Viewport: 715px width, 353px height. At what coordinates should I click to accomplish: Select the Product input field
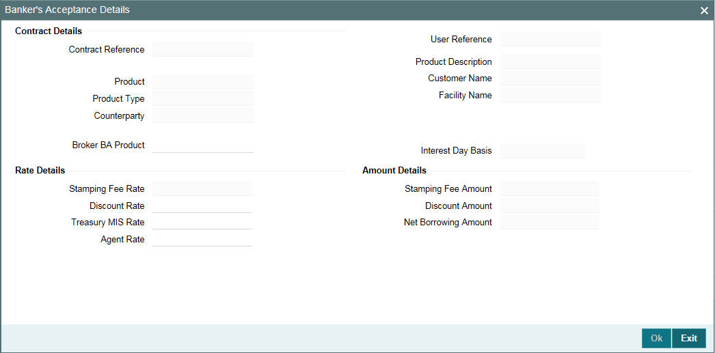(203, 81)
